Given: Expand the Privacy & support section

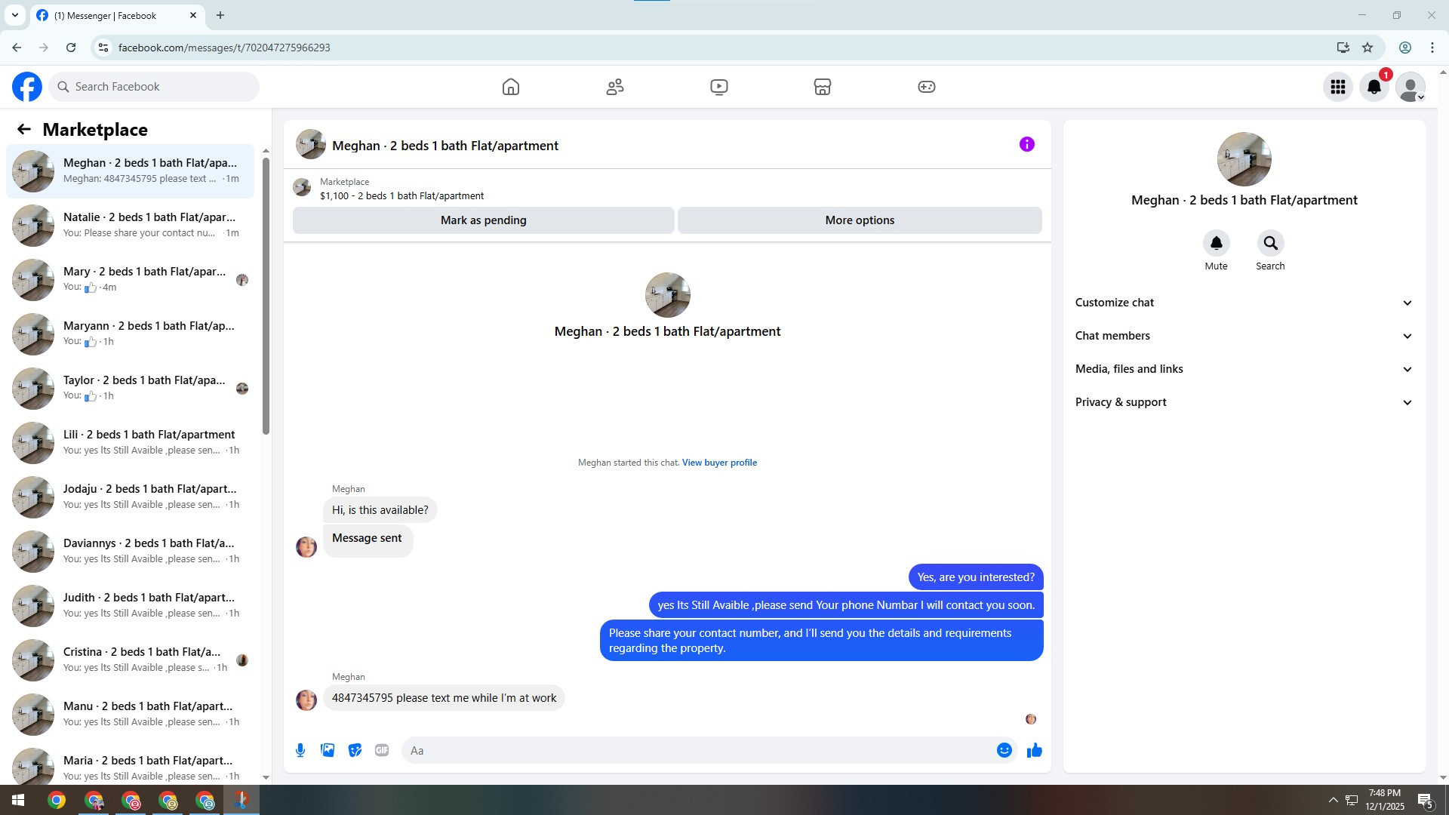Looking at the screenshot, I should click(x=1244, y=402).
